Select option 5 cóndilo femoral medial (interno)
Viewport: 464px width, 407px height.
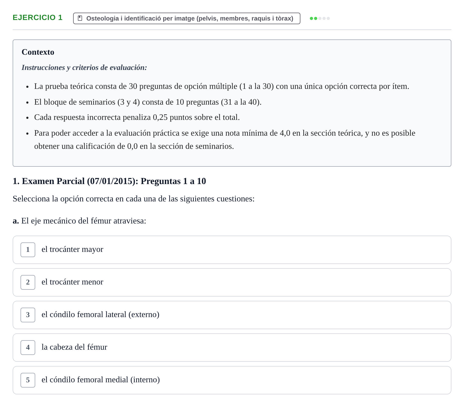click(x=232, y=380)
